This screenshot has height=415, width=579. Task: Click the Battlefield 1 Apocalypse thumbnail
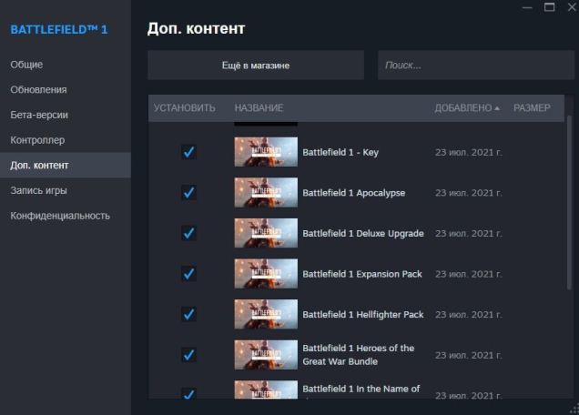[266, 192]
